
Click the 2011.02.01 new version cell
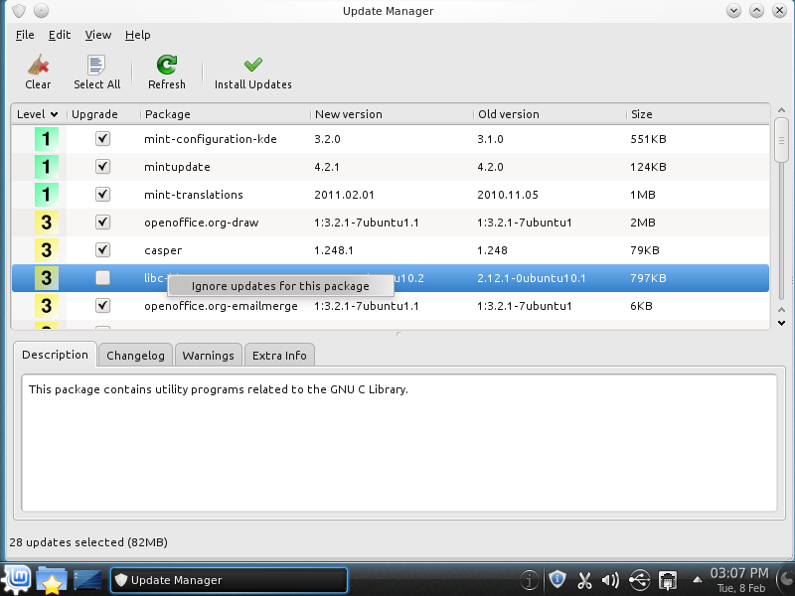pyautogui.click(x=344, y=195)
